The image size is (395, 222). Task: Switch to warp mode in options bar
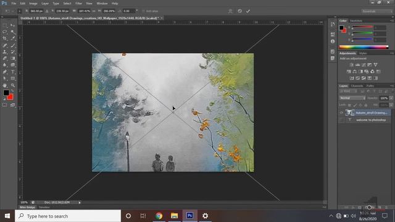230,11
